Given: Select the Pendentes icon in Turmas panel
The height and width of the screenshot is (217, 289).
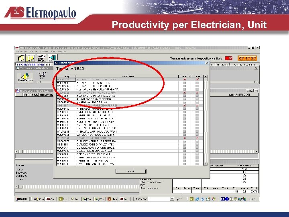Looking at the screenshot, I should (25, 77).
